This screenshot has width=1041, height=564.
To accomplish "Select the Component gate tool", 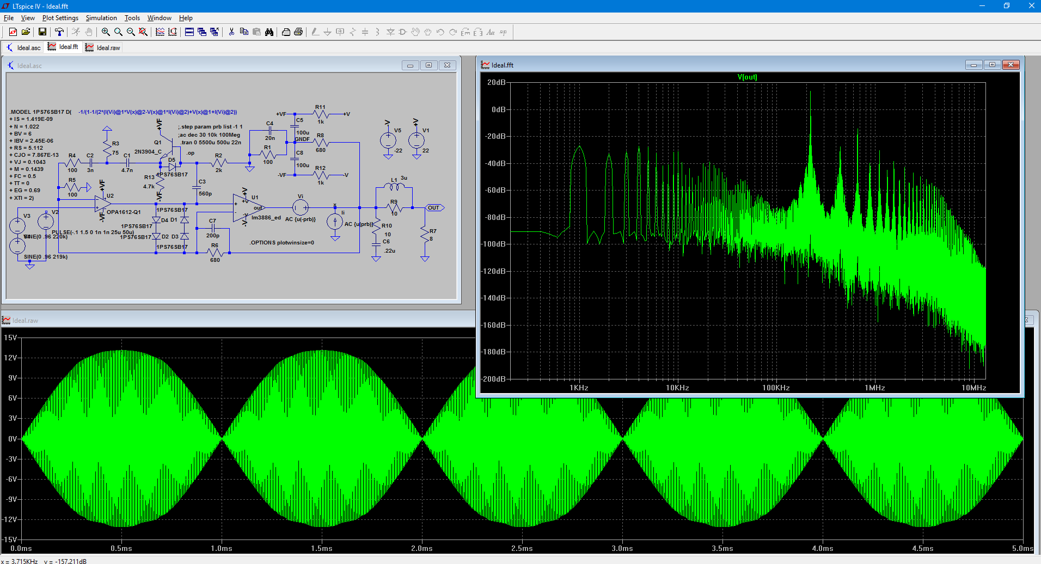I will pyautogui.click(x=403, y=32).
